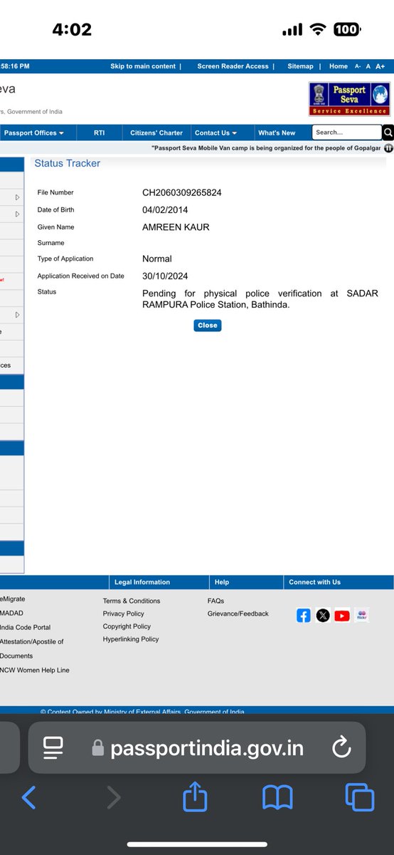
Task: Open Attestation/Apostile of Documents link
Action: 32,648
